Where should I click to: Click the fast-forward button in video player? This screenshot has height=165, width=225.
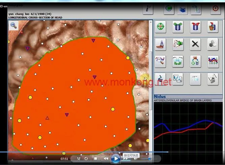pyautogui.click(x=125, y=159)
